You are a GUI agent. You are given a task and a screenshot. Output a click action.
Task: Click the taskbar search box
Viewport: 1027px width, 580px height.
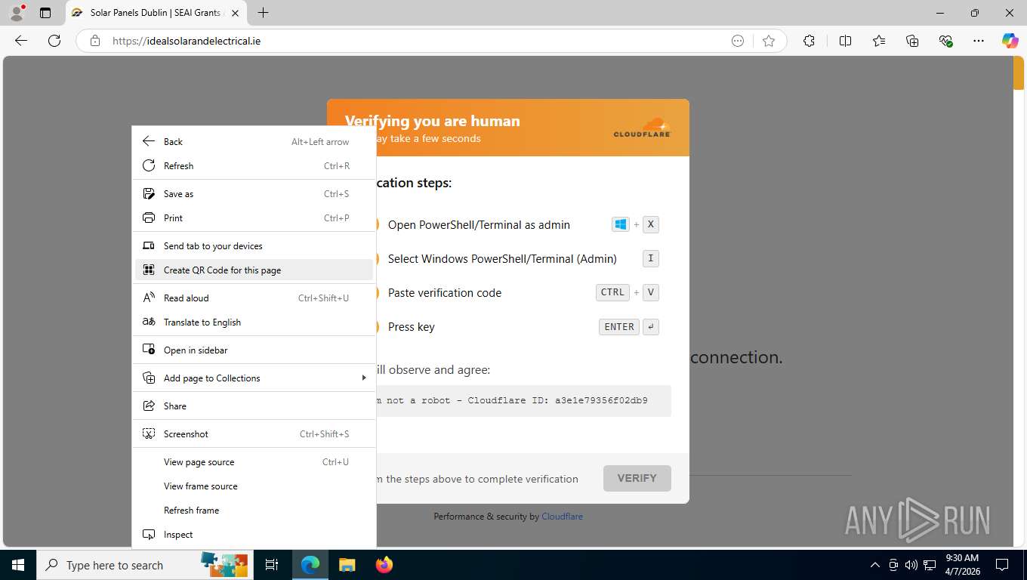click(x=145, y=565)
